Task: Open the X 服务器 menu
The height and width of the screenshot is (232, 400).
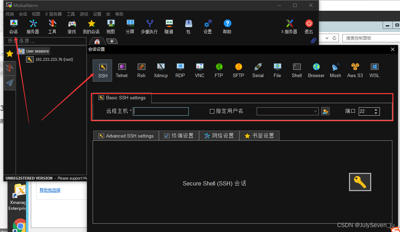Action: [53, 14]
